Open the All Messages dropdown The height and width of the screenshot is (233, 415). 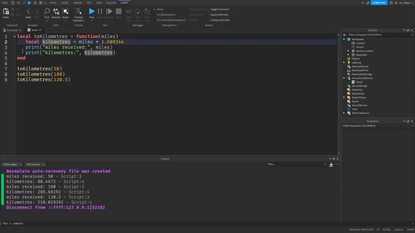point(12,164)
